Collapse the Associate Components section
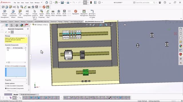This screenshot has width=183, height=102. 27,45
